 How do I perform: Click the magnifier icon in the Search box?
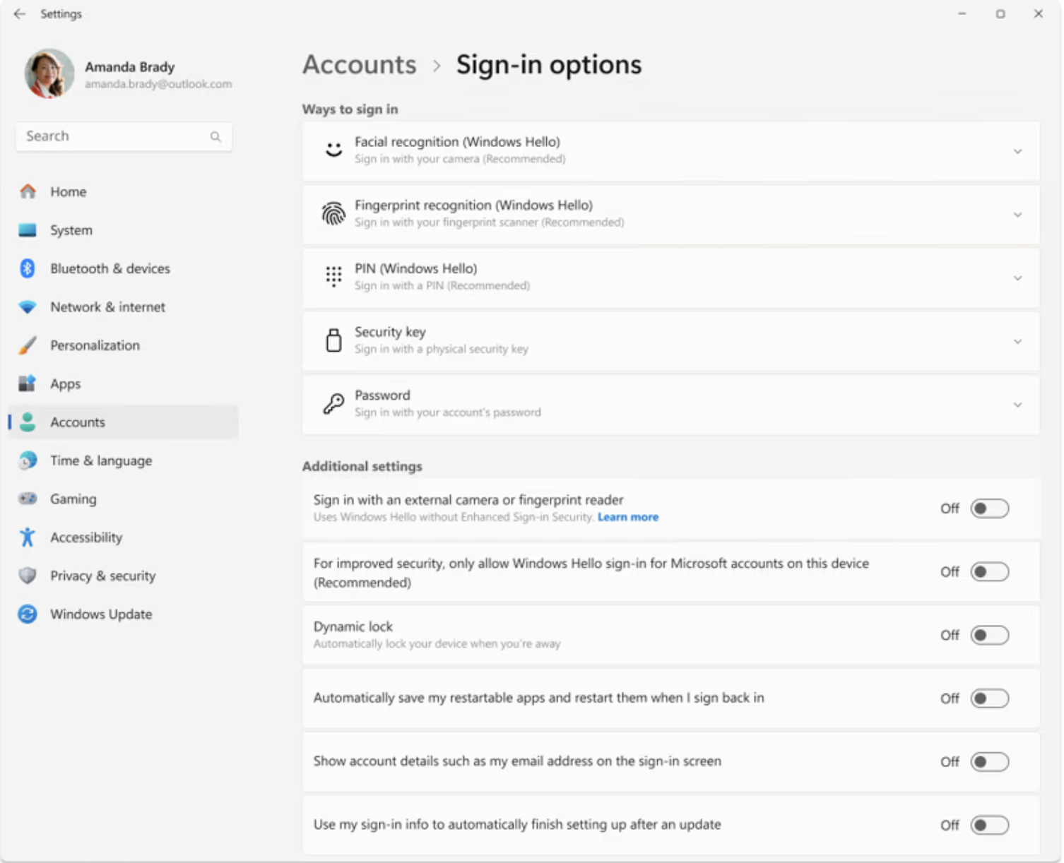(x=215, y=136)
